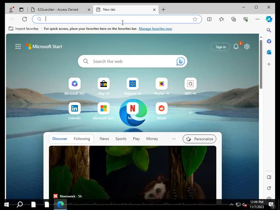Add page to favorites star
The image size is (280, 210).
(195, 19)
